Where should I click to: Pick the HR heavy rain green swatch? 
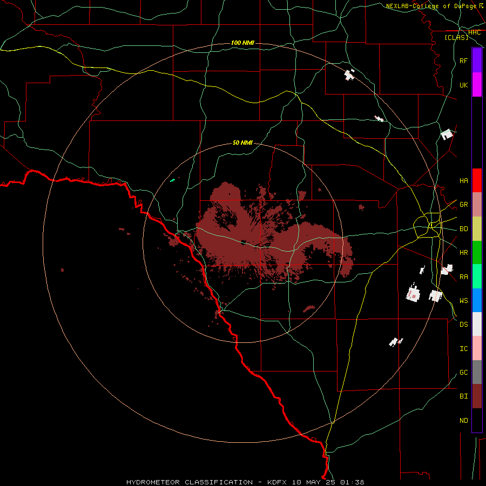point(477,253)
